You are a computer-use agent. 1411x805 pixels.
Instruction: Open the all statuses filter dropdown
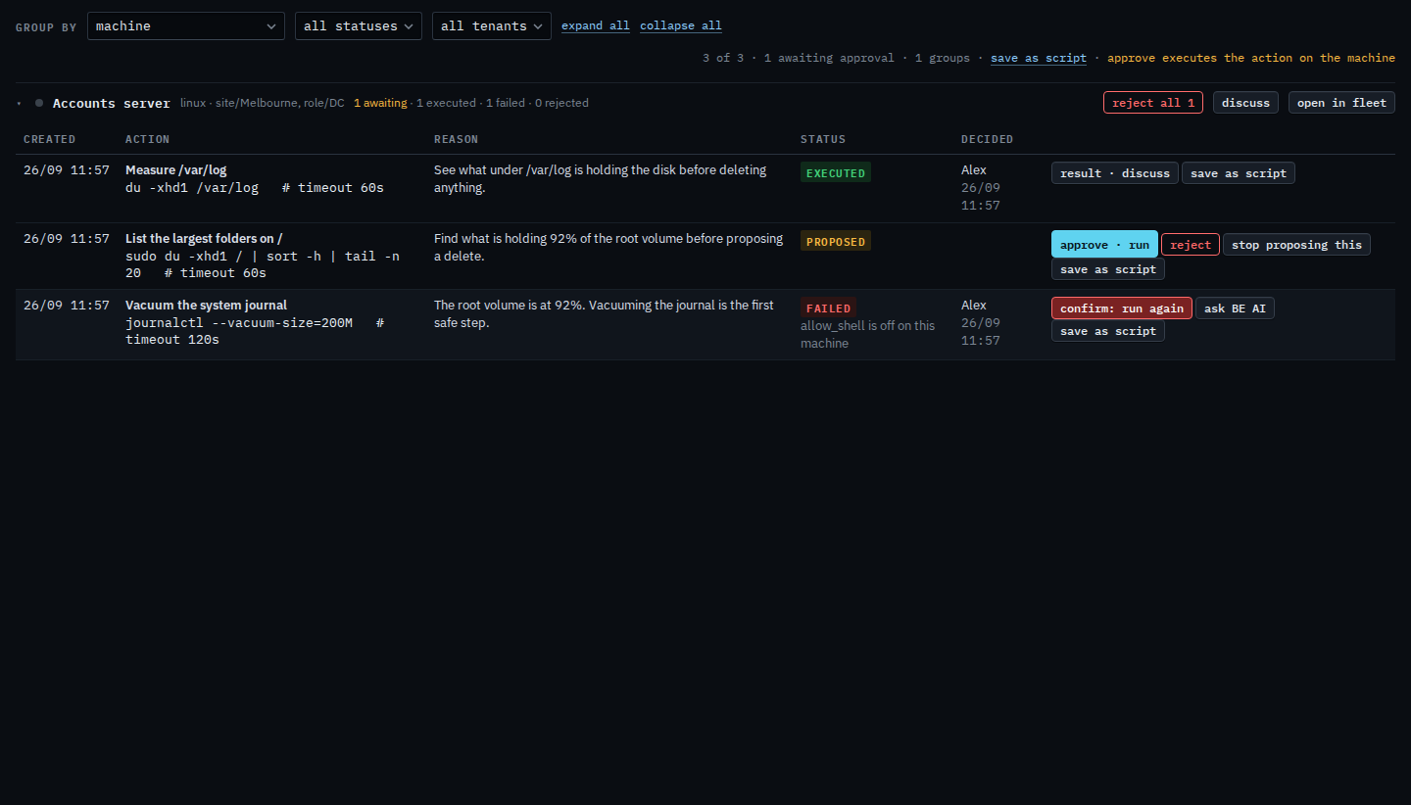359,26
